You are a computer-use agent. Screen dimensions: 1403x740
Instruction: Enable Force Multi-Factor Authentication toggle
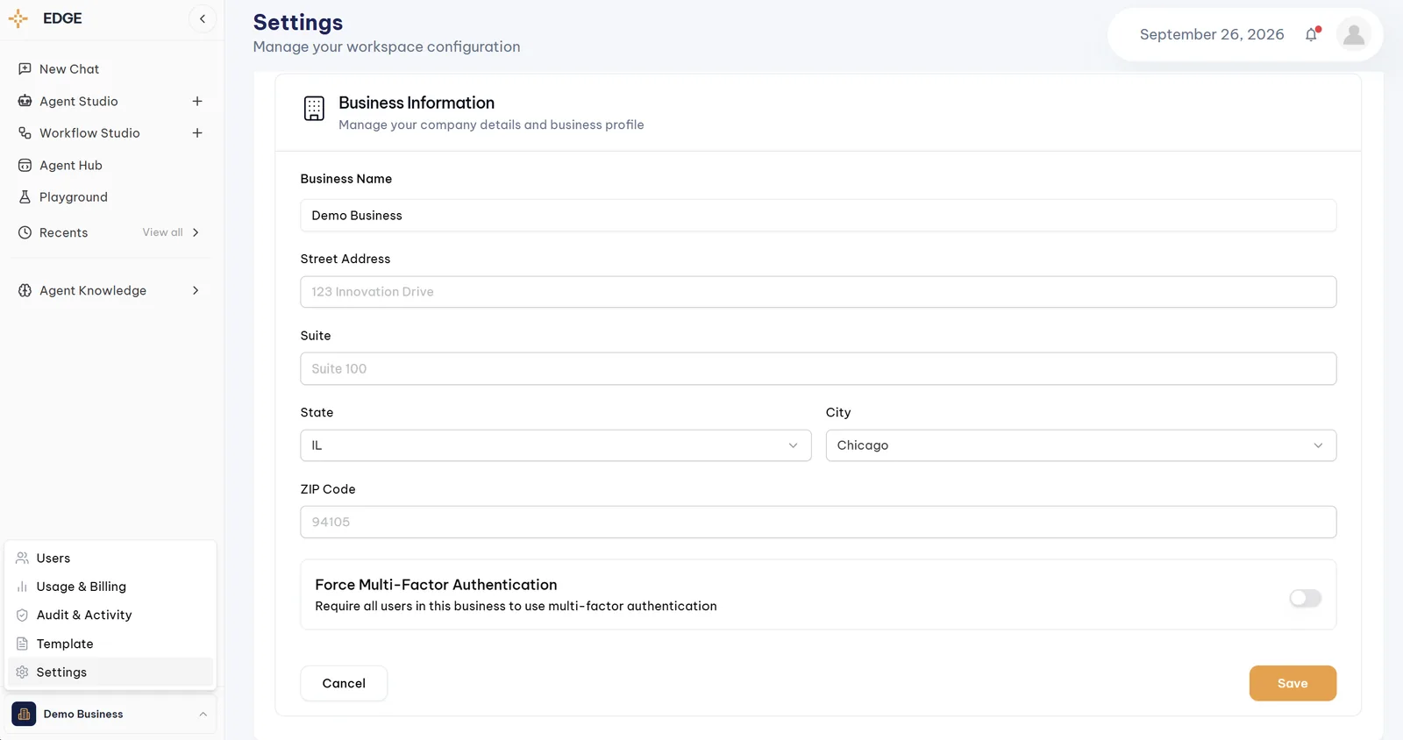[1305, 598]
